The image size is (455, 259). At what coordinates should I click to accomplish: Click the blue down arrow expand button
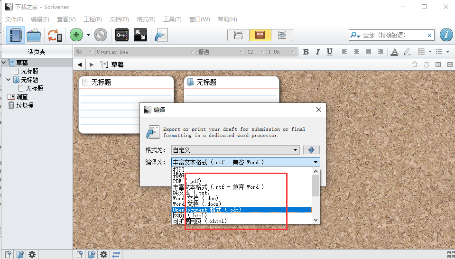click(311, 150)
